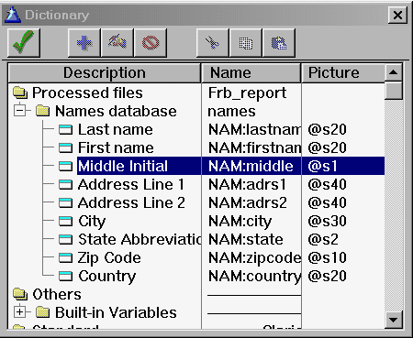Click the Address Line 2 field icon
The width and height of the screenshot is (413, 338).
[x=65, y=203]
